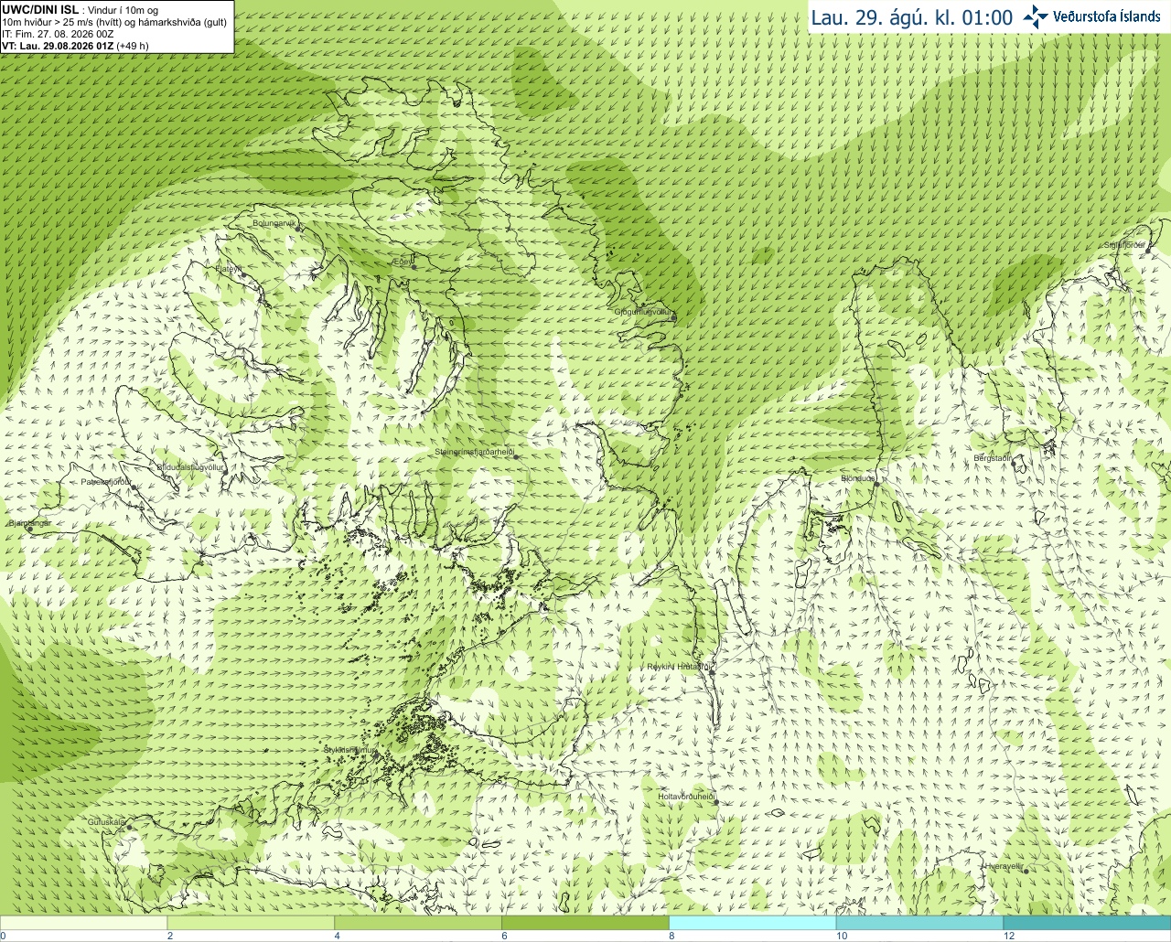Viewport: 1171px width, 942px height.
Task: Select the Steingrímsfjarðarheiði station label
Action: click(475, 452)
